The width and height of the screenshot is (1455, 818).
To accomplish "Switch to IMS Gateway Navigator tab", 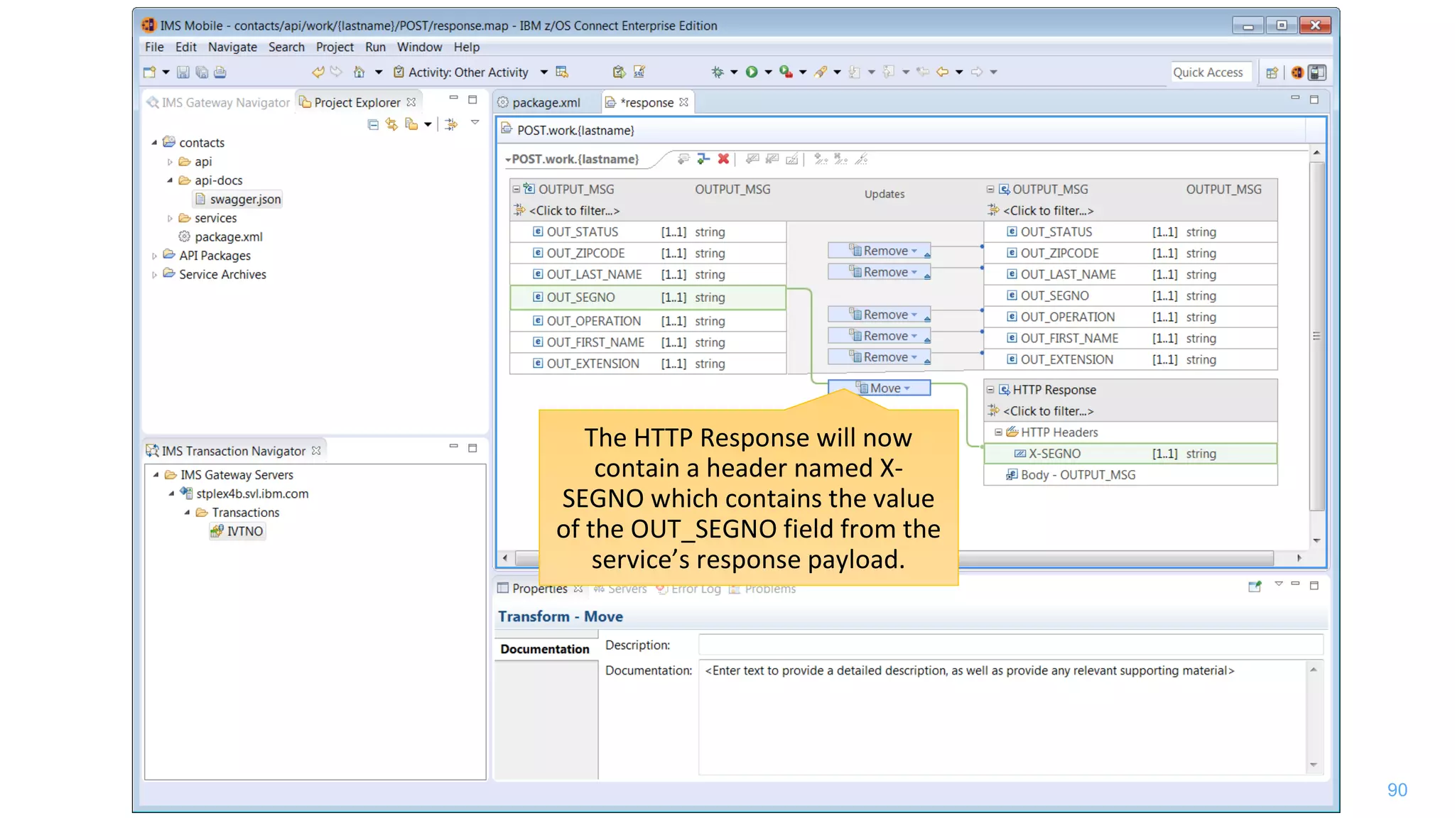I will [218, 102].
